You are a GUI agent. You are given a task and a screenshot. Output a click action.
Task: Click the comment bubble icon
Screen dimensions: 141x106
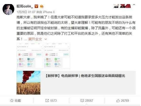pyautogui.click(x=82, y=101)
